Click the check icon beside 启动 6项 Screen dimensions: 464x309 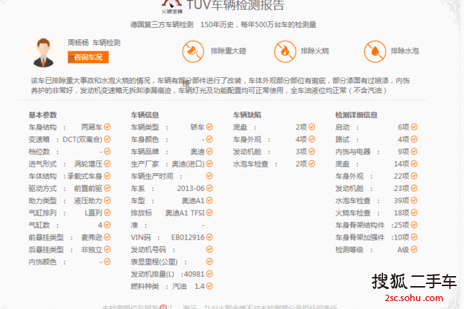tap(414, 127)
